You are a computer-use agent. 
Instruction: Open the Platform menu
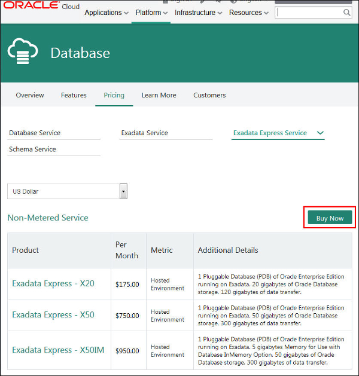[x=151, y=13]
